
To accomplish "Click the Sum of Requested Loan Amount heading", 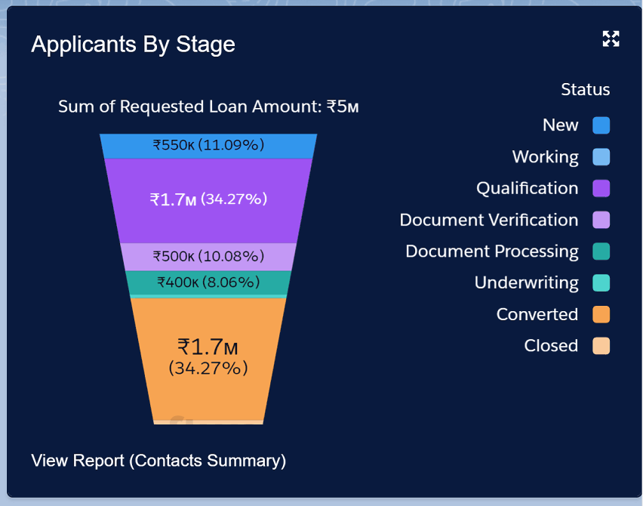I will coord(208,106).
